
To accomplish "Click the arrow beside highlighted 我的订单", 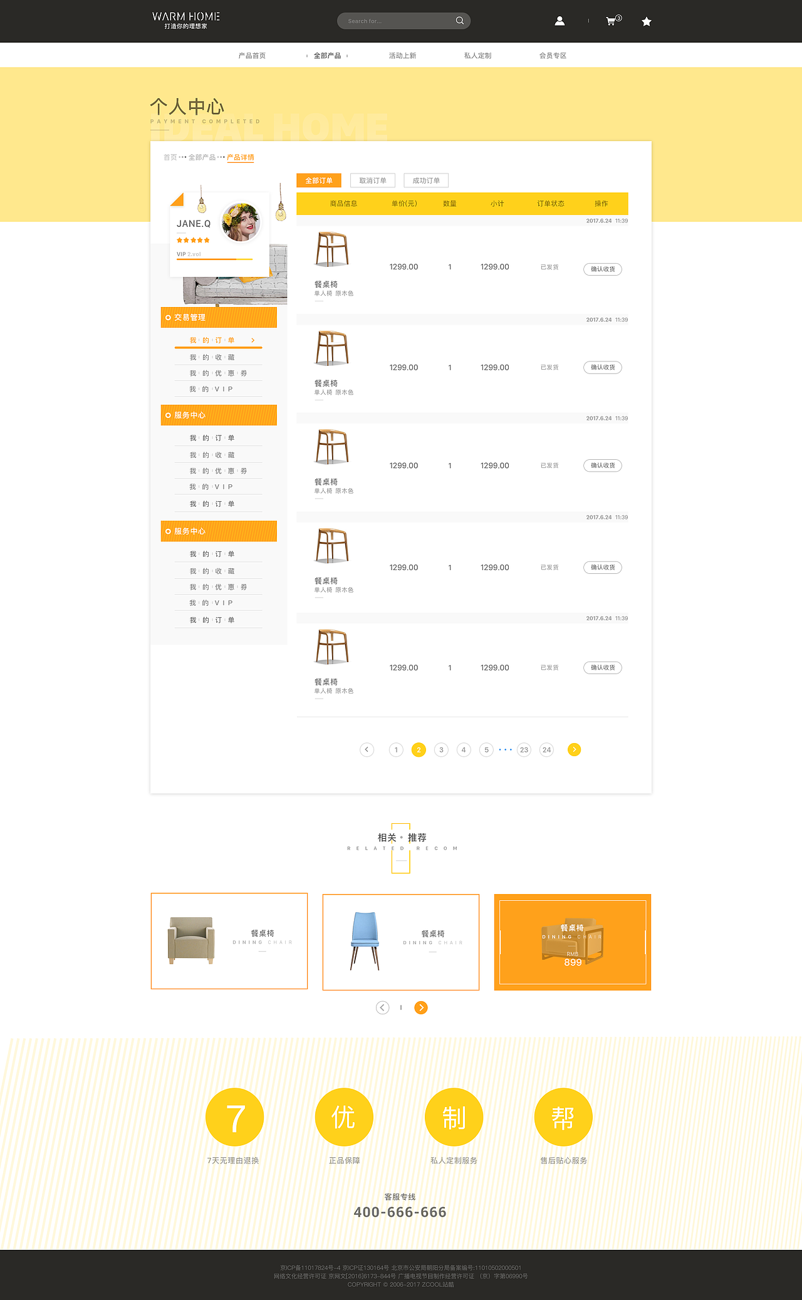I will click(253, 340).
